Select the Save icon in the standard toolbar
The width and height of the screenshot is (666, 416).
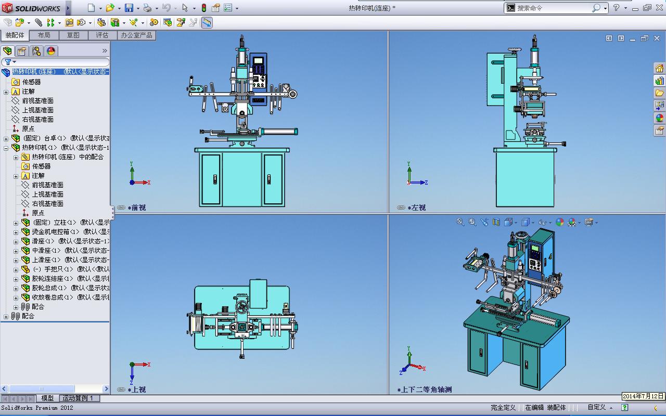tap(130, 8)
